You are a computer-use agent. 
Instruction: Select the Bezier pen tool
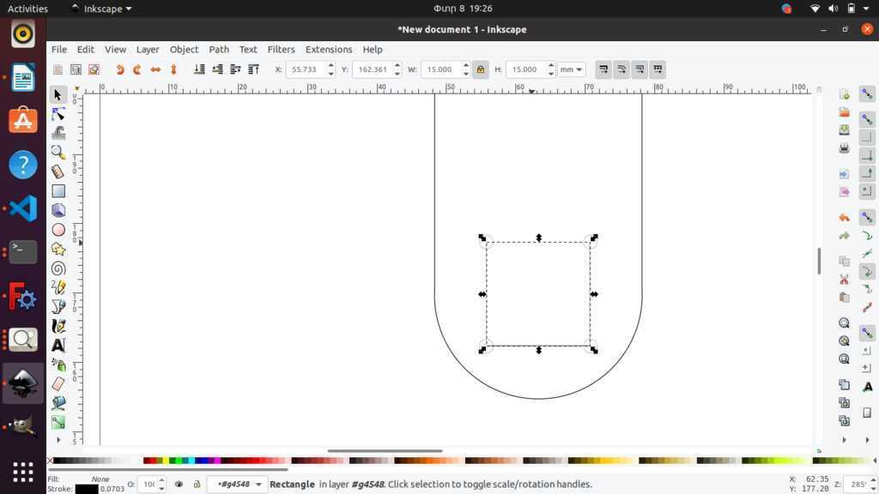58,306
